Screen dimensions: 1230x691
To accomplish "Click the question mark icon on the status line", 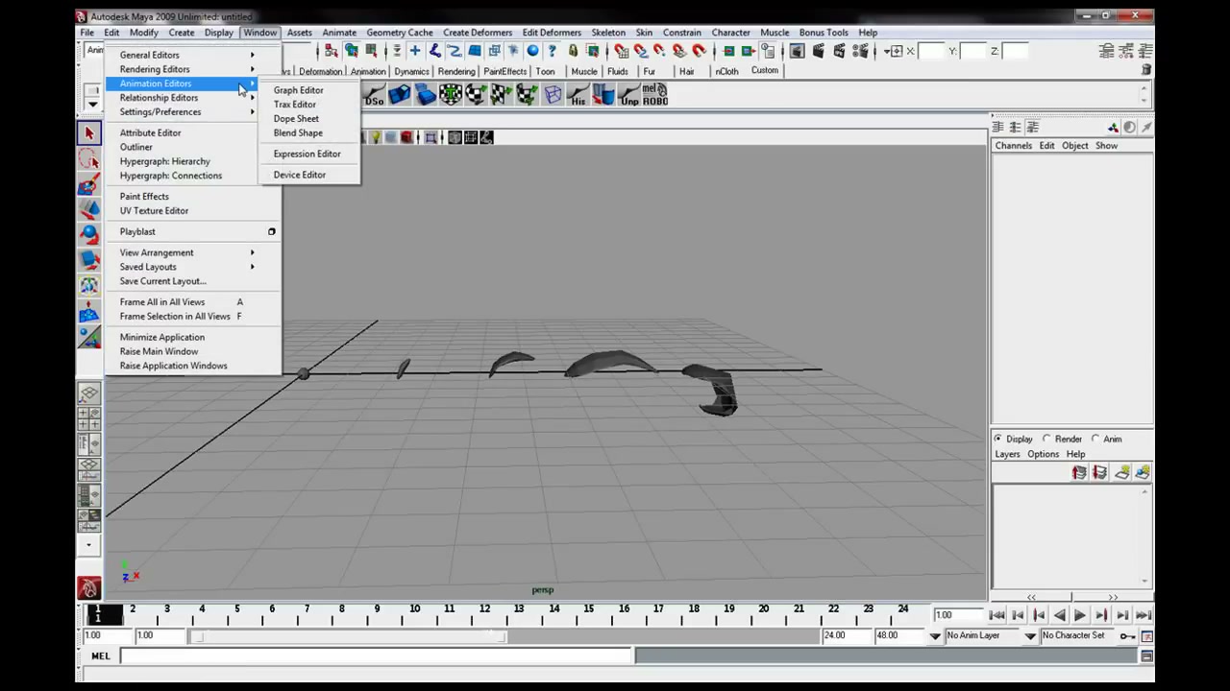I will click(552, 51).
